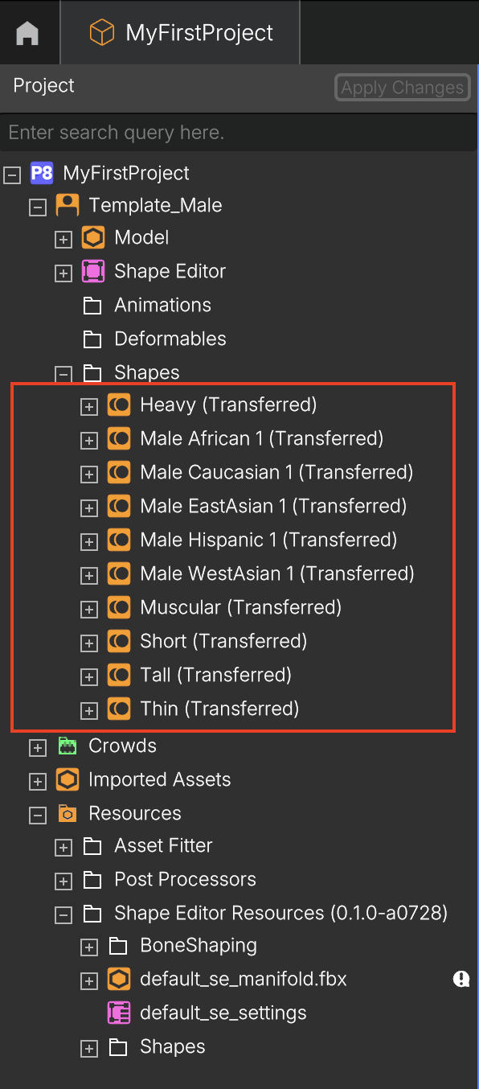Screen dimensions: 479x1089
Task: Collapse the Shape Editor Resources folder
Action: pyautogui.click(x=63, y=914)
